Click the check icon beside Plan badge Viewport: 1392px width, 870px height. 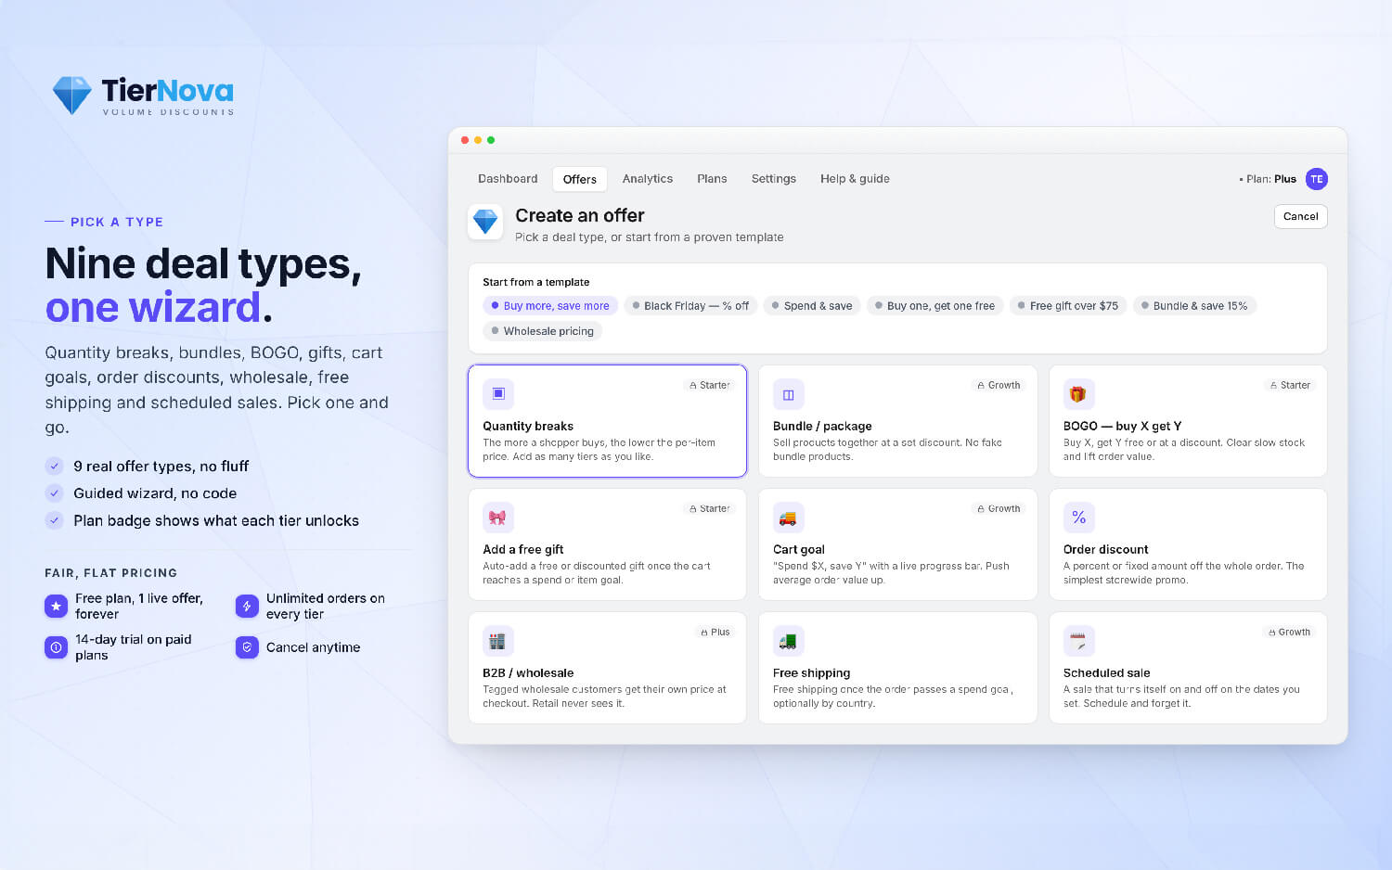[55, 520]
